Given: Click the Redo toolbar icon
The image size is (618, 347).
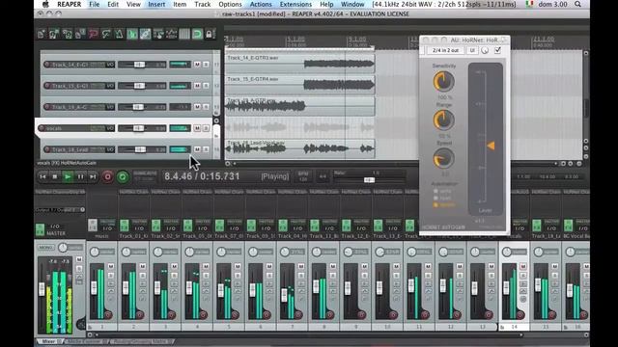Looking at the screenshot, I should point(106,35).
